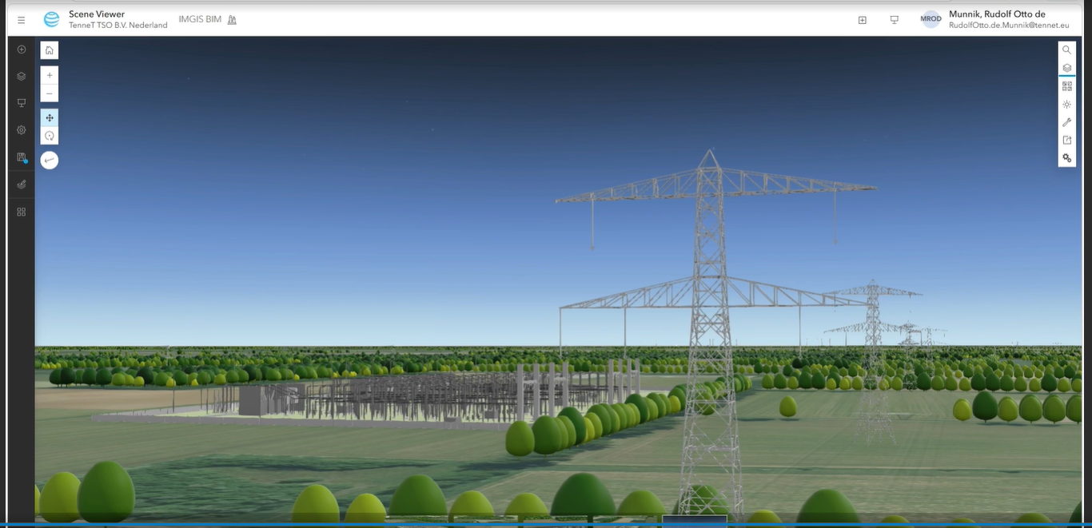1092x528 pixels.
Task: Open the Scene tools wrench
Action: click(1066, 122)
